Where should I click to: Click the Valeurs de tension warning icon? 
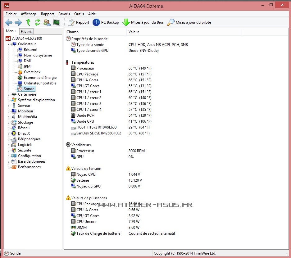pyautogui.click(x=68, y=168)
